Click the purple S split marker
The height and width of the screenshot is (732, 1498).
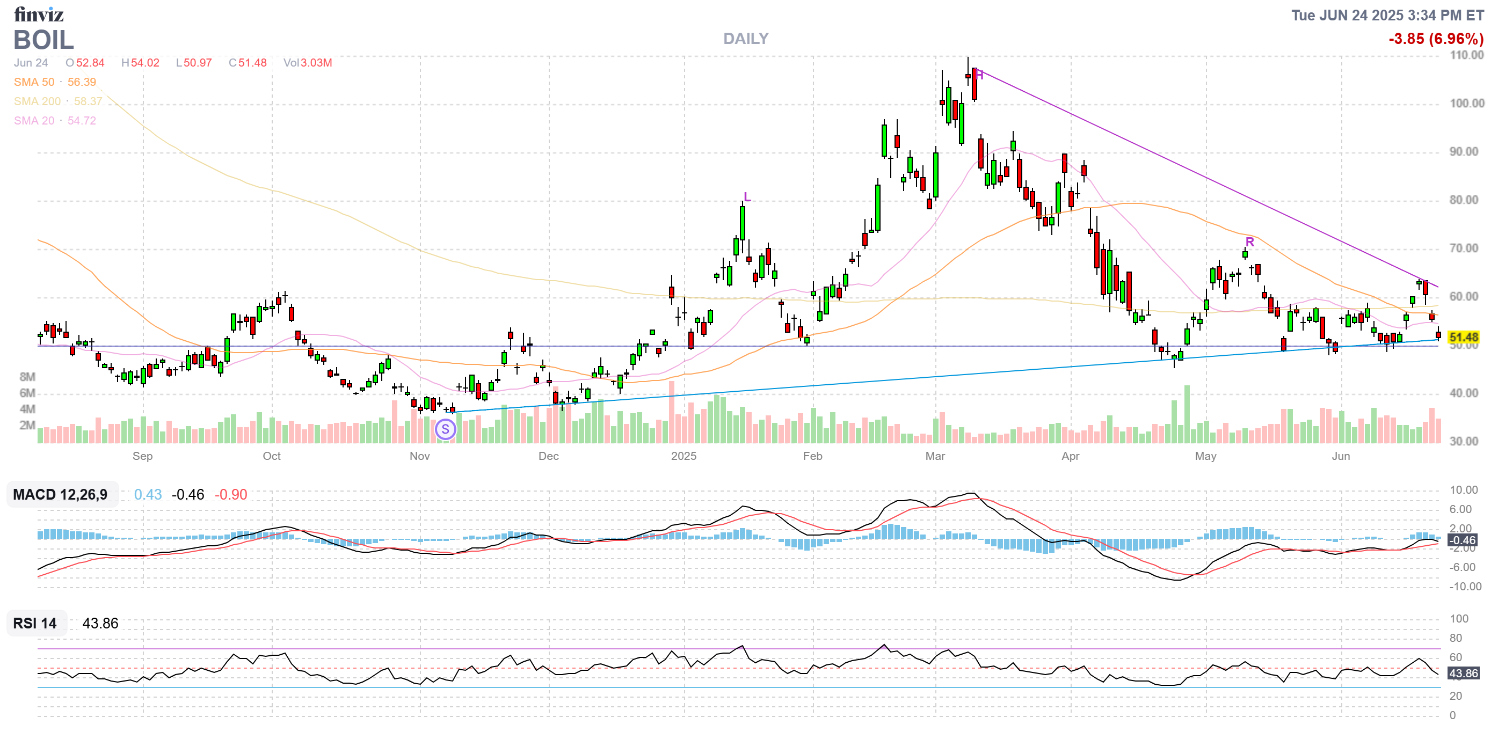pos(446,430)
